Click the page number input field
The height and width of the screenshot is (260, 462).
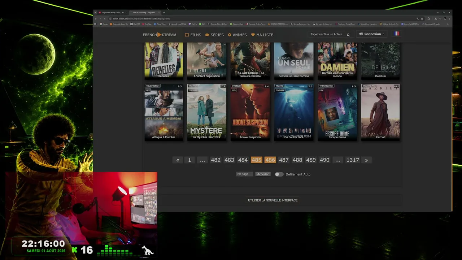click(x=244, y=174)
